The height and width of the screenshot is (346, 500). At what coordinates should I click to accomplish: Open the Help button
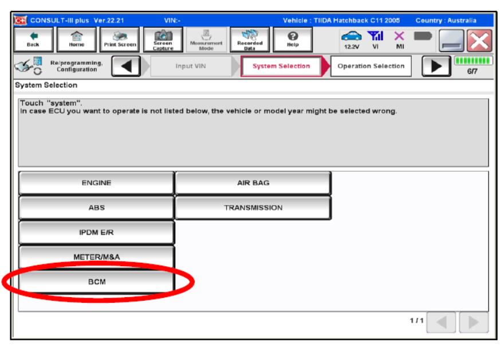point(293,40)
